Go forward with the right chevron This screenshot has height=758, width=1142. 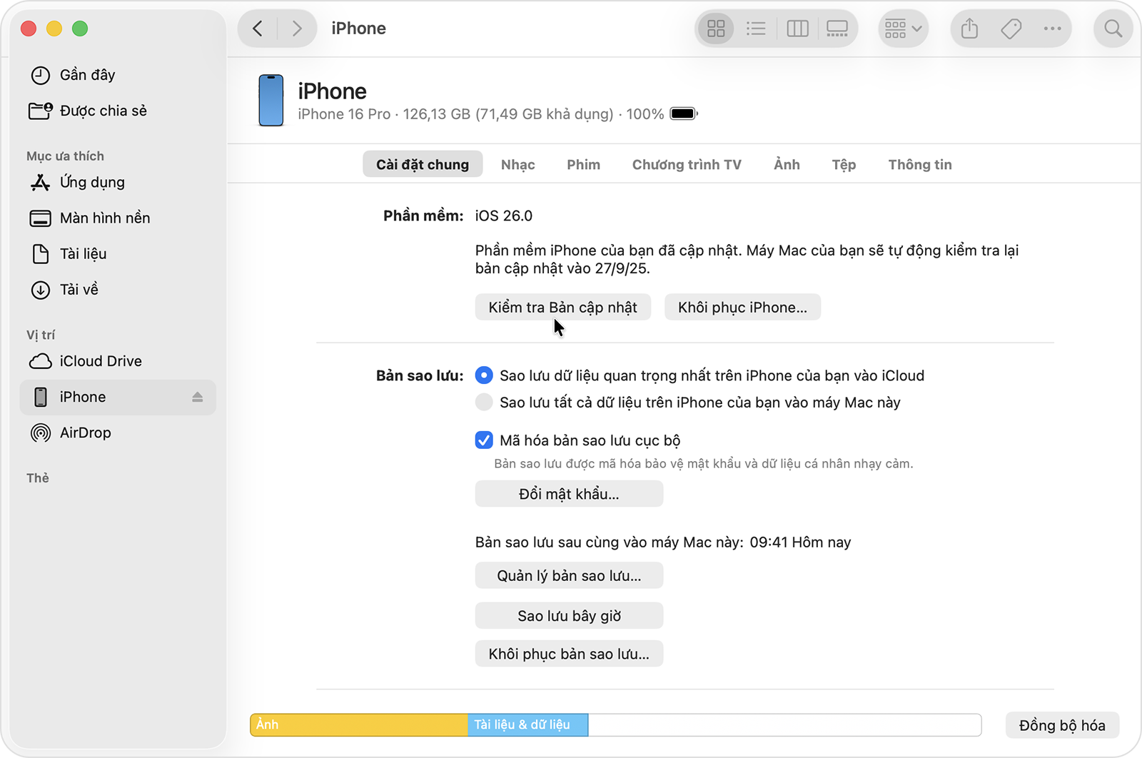click(x=297, y=29)
